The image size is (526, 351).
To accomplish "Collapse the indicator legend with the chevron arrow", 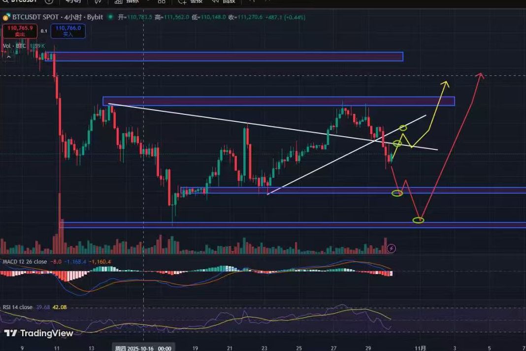I will tap(8, 57).
